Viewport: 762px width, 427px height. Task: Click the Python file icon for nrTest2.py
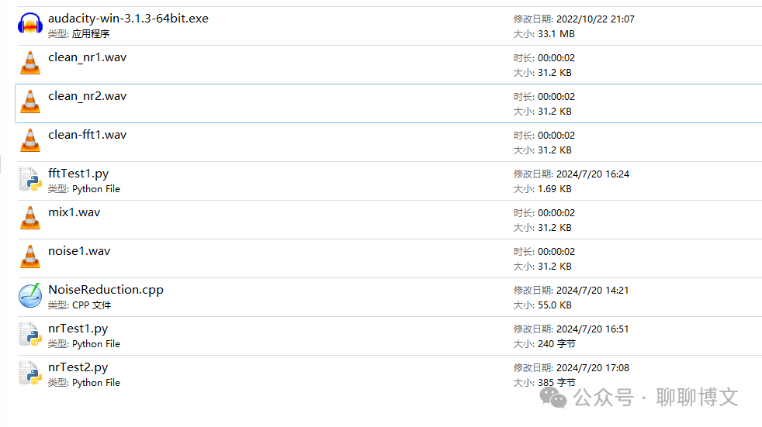(x=29, y=374)
